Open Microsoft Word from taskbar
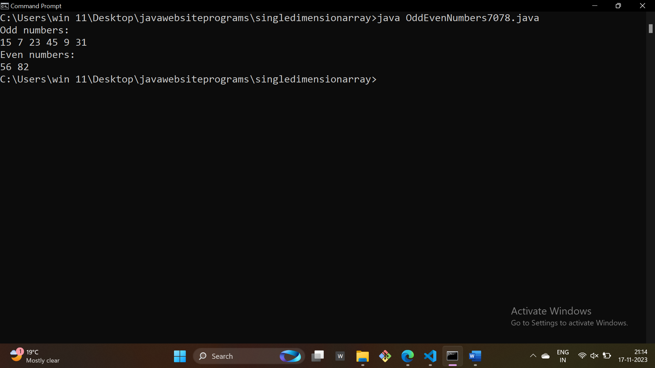The height and width of the screenshot is (368, 655). click(x=475, y=356)
